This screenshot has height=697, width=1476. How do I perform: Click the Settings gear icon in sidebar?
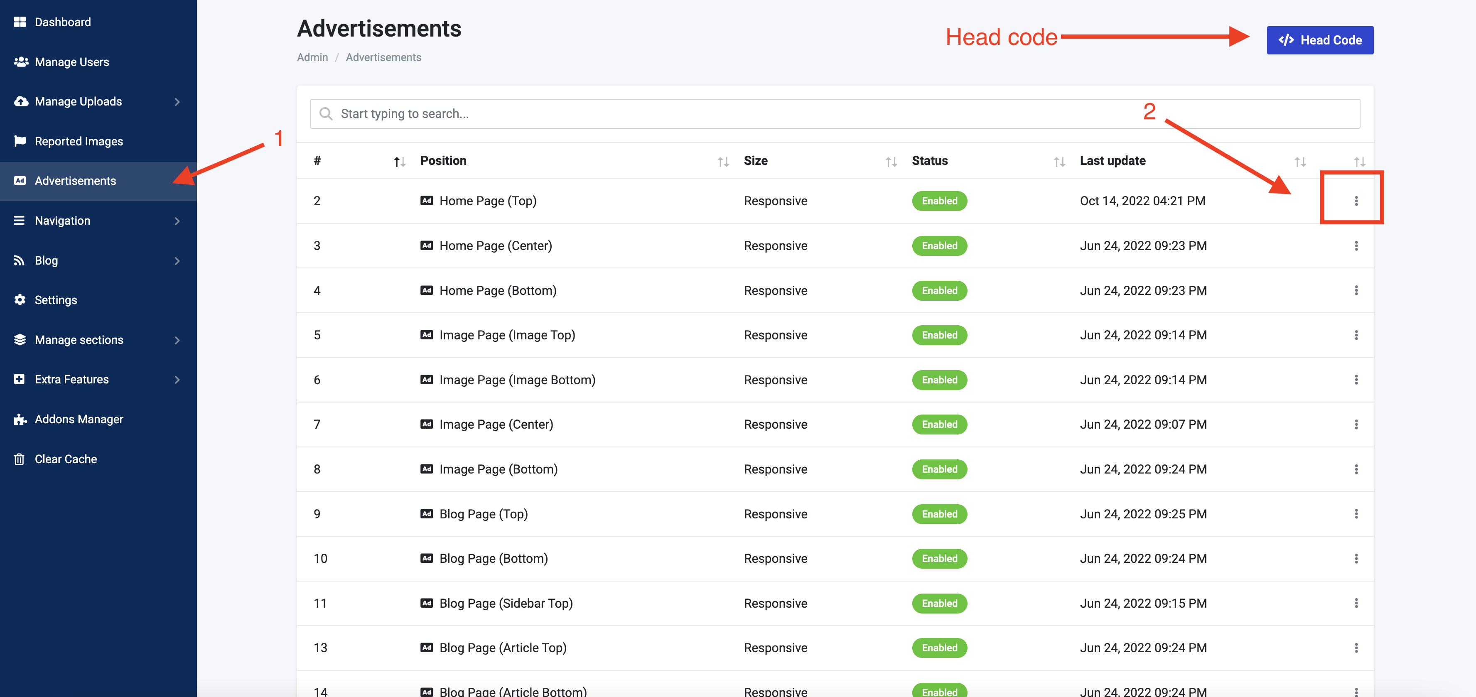click(20, 299)
